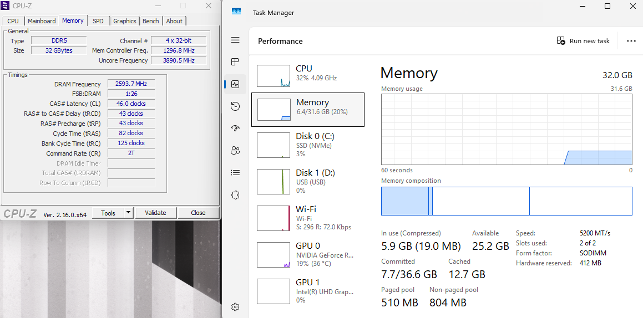Click the 5200 MT/s speed value
Image resolution: width=643 pixels, height=318 pixels.
click(x=595, y=233)
